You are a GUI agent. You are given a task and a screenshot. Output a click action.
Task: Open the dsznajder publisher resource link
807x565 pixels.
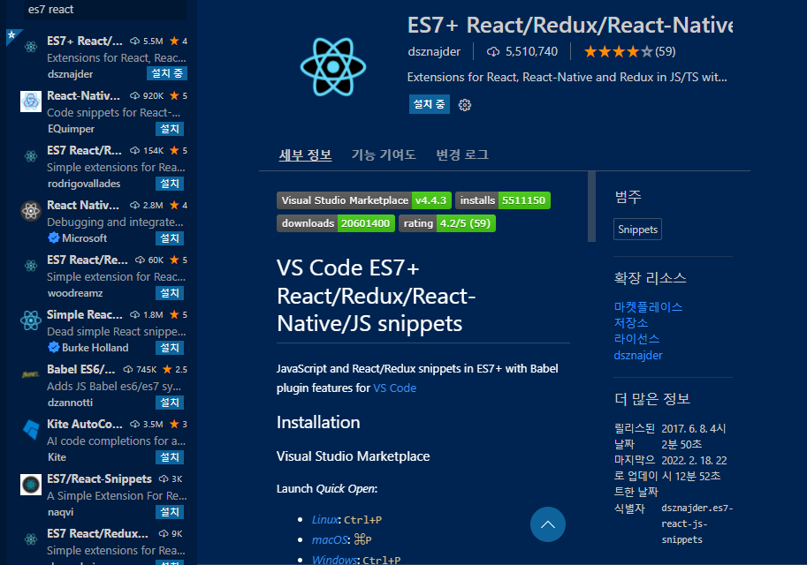pos(637,355)
